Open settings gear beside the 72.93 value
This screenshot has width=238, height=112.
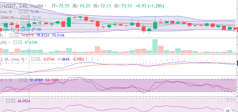click(22, 18)
